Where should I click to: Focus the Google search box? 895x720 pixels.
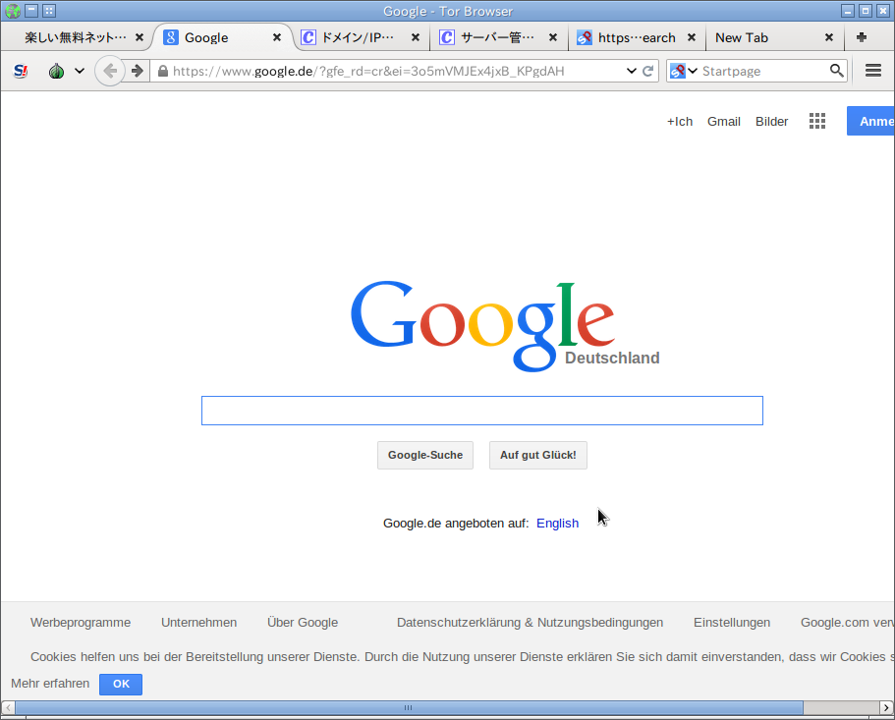[x=482, y=411]
